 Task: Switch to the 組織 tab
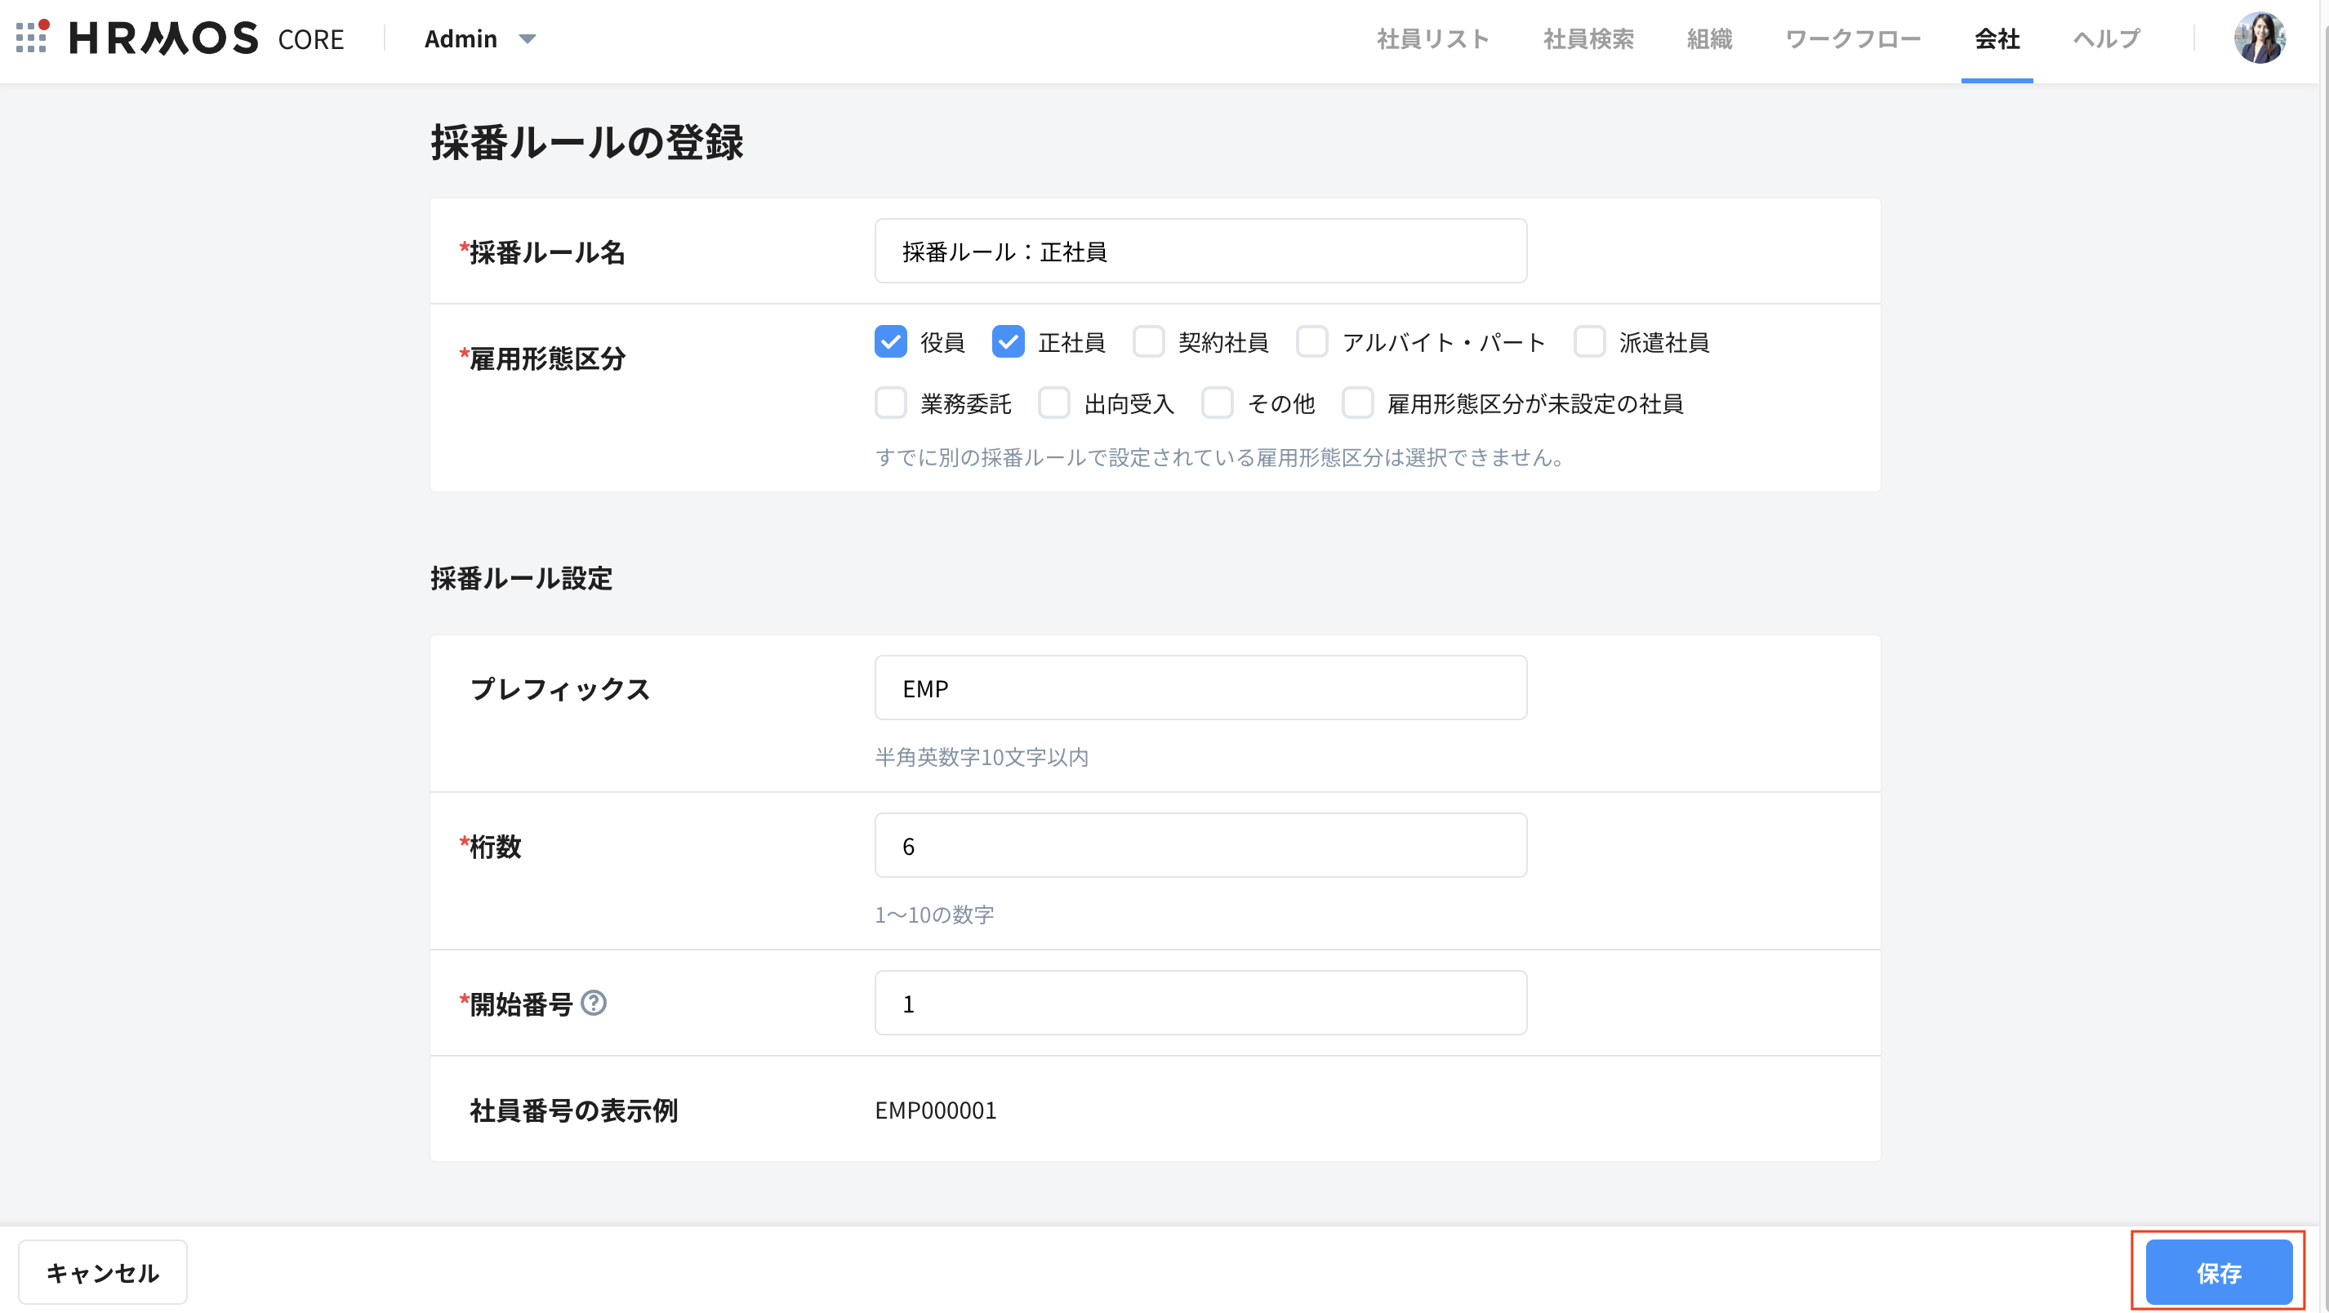(x=1710, y=39)
